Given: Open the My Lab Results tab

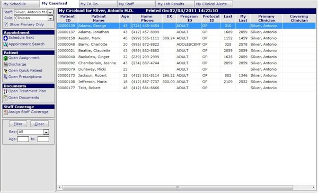Looking at the screenshot, I should (175, 4).
